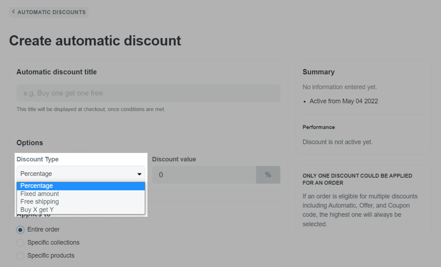Choose Free shipping discount type
441x267 pixels.
[x=81, y=202]
